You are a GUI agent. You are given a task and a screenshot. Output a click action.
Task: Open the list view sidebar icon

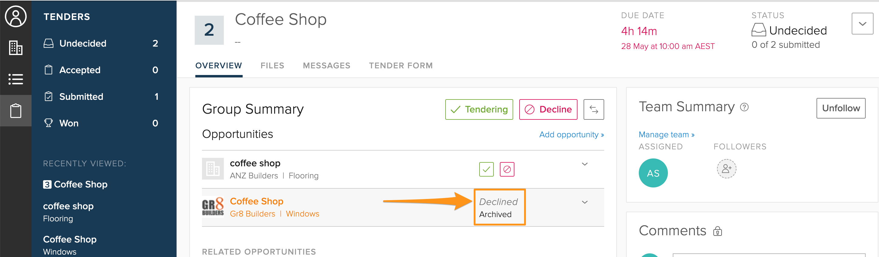tap(16, 79)
